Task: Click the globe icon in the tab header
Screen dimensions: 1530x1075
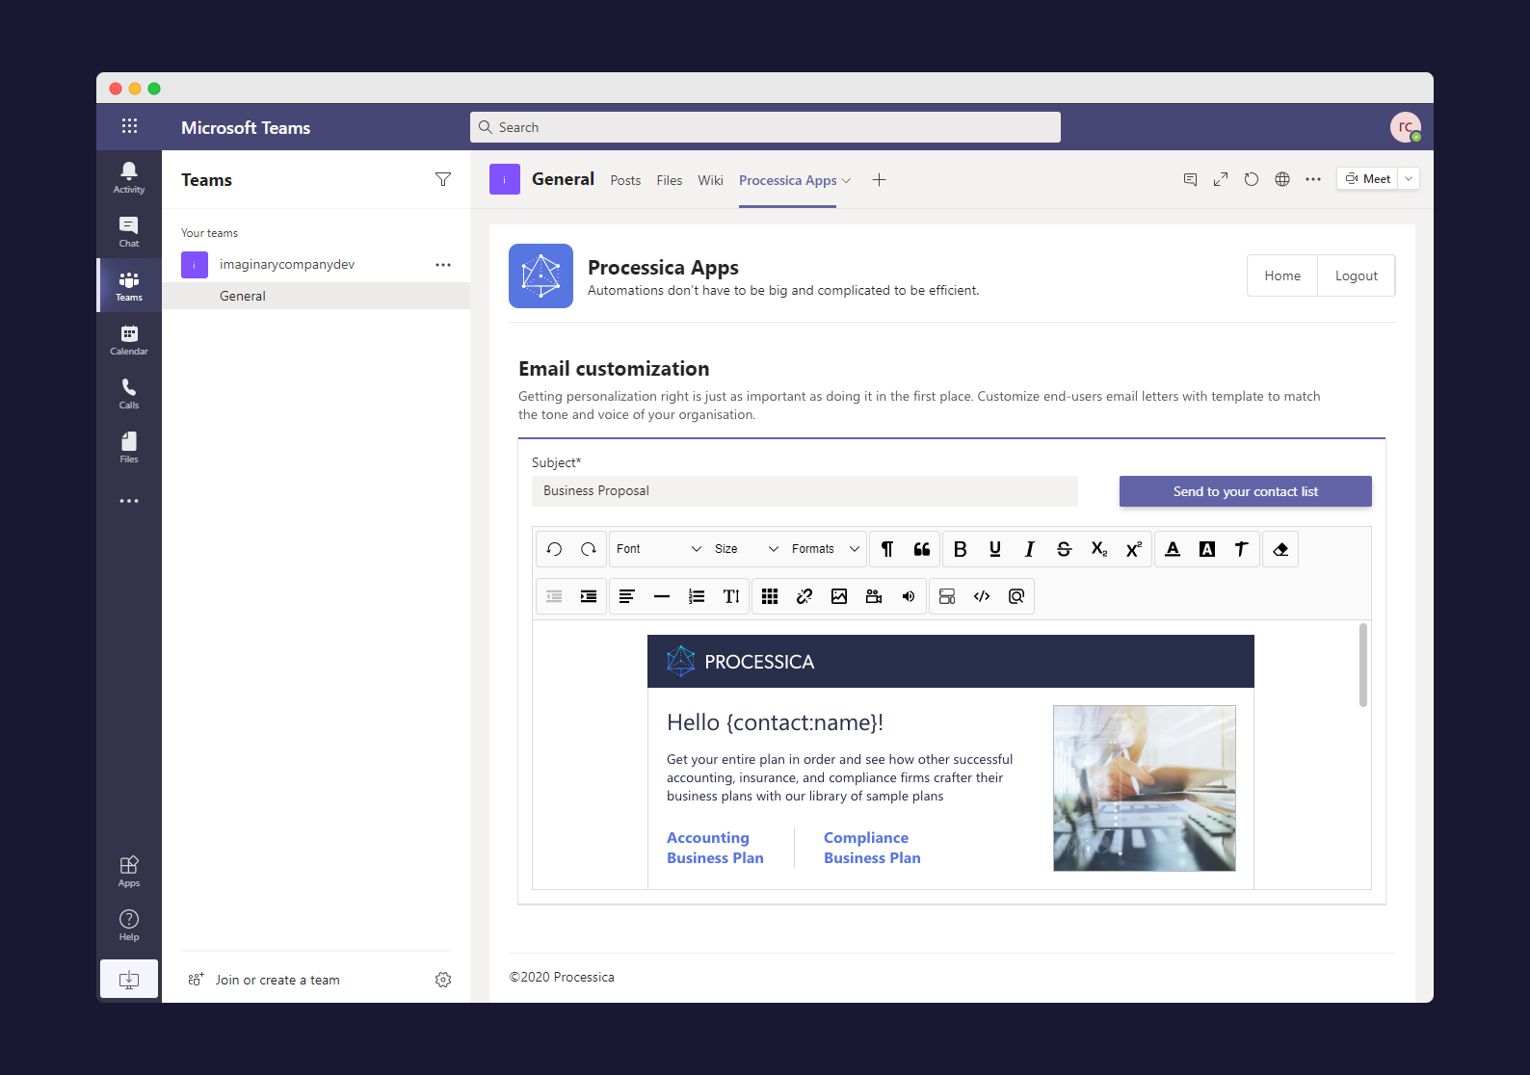Action: [x=1282, y=179]
